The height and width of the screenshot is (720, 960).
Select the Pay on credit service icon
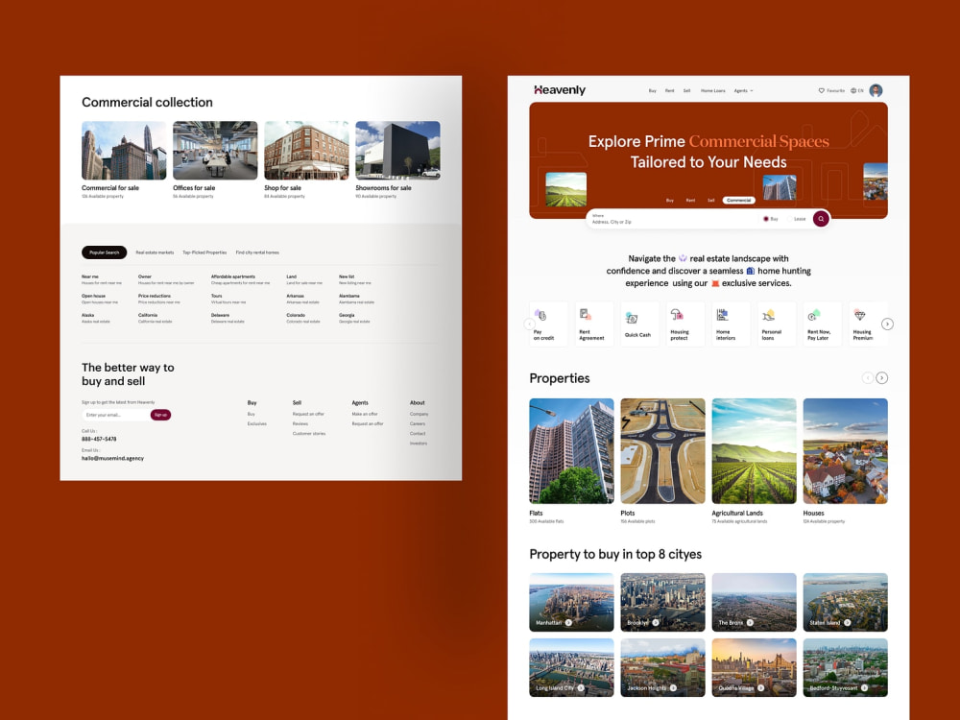pos(540,315)
